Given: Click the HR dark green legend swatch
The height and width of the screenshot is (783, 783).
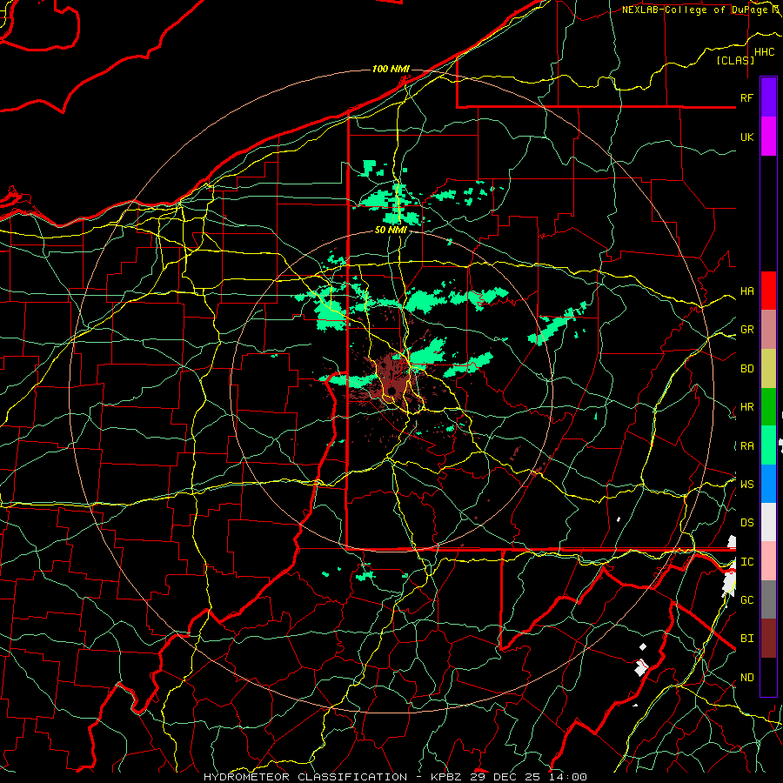Looking at the screenshot, I should 768,407.
